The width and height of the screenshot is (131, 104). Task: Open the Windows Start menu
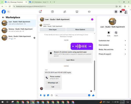(2, 102)
